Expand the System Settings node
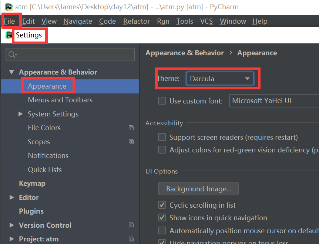Screen dimensions: 319x244 click(21, 114)
